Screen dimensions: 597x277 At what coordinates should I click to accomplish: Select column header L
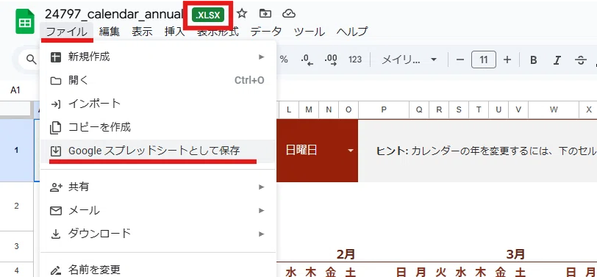point(289,109)
